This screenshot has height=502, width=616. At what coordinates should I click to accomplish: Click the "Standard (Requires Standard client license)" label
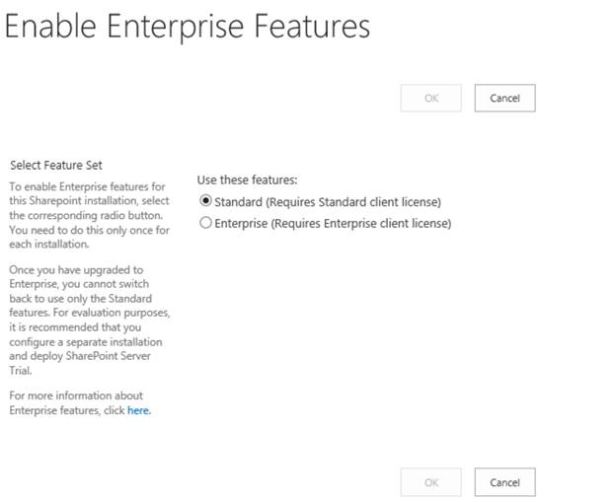click(x=328, y=202)
